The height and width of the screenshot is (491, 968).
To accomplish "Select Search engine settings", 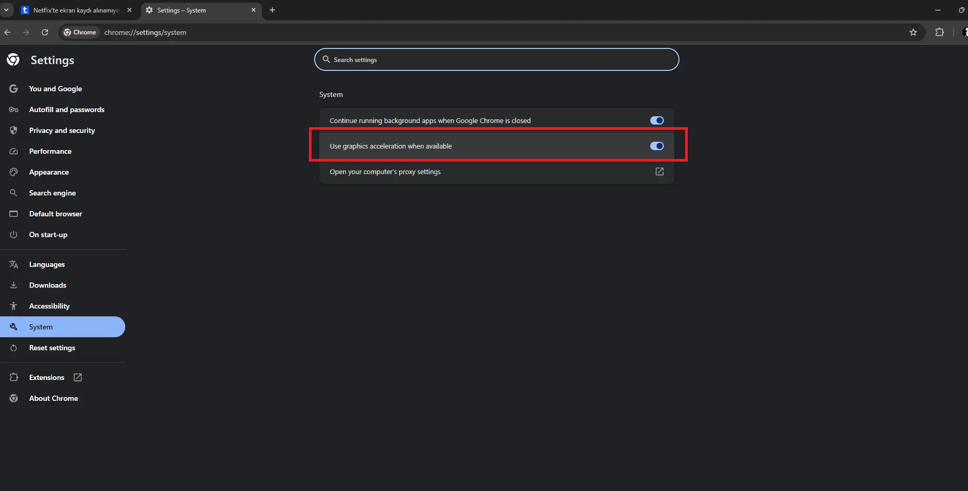I will coord(52,193).
